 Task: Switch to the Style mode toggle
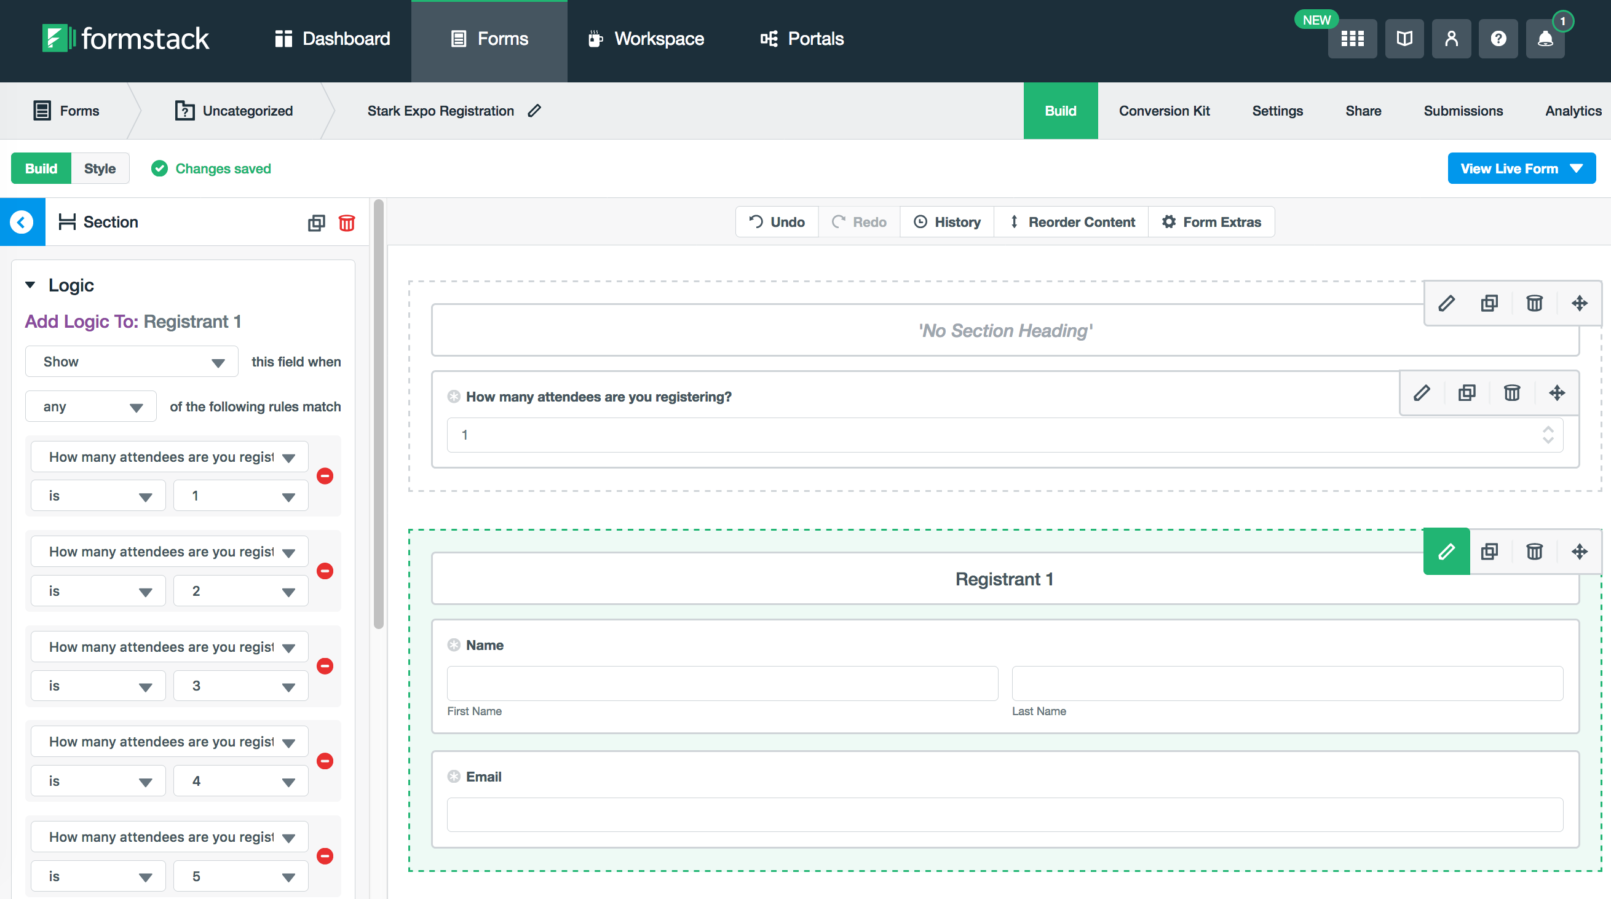tap(100, 168)
